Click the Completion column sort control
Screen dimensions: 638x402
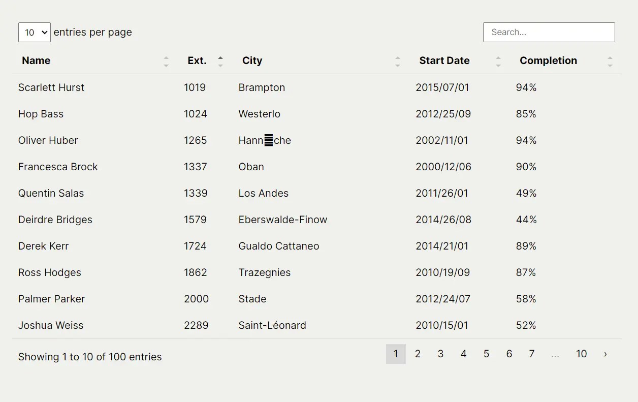point(610,60)
